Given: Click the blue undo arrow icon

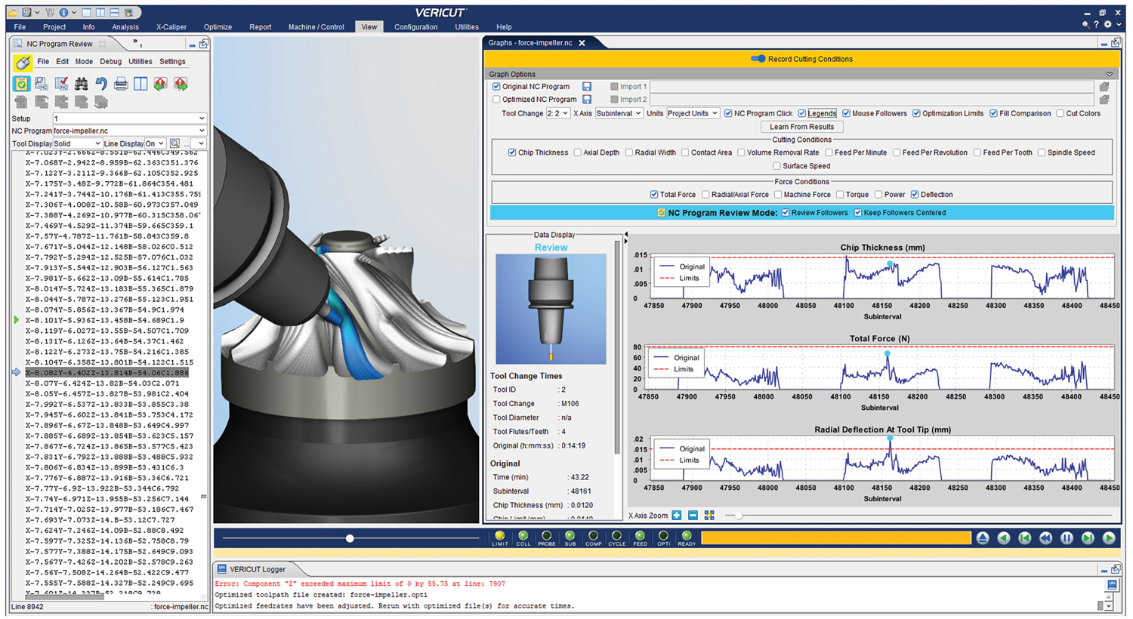Looking at the screenshot, I should pos(101,84).
